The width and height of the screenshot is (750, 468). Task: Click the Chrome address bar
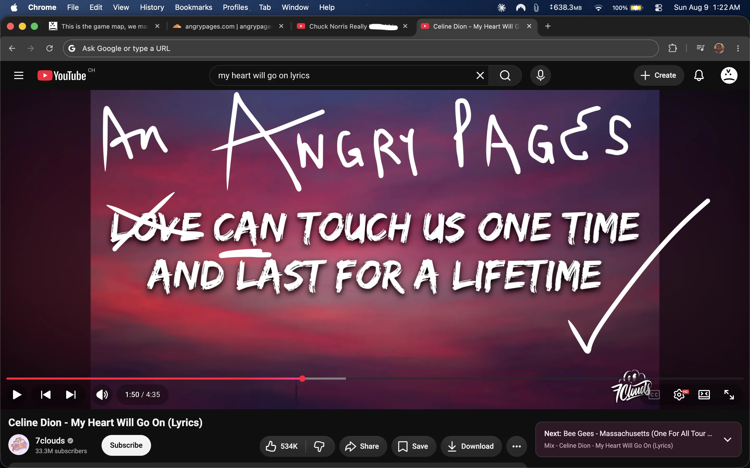[x=361, y=48]
